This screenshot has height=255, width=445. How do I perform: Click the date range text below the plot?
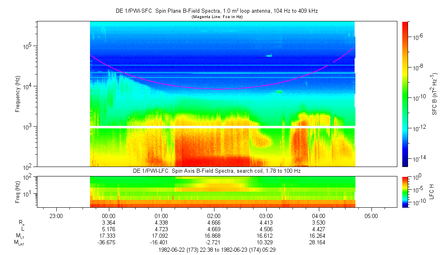(217, 250)
